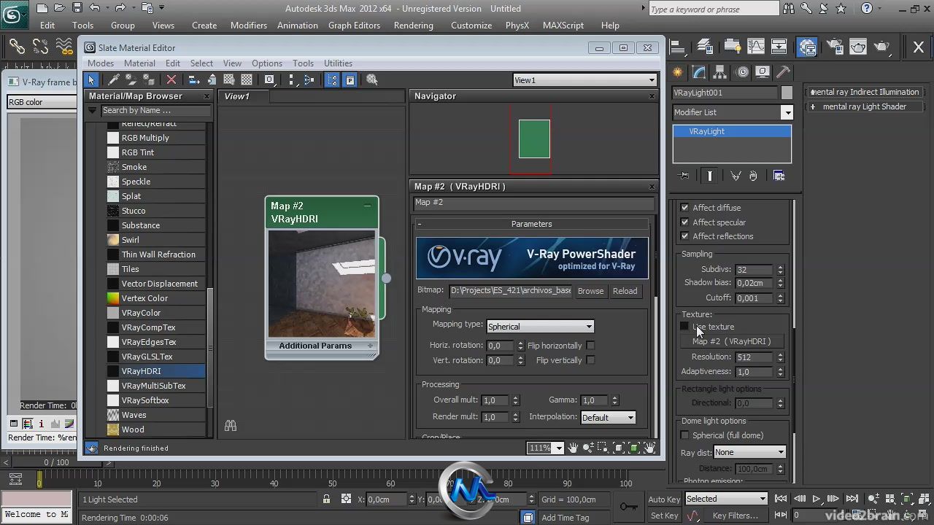Click the Browse button for bitmap
Image resolution: width=934 pixels, height=525 pixels.
pos(590,291)
